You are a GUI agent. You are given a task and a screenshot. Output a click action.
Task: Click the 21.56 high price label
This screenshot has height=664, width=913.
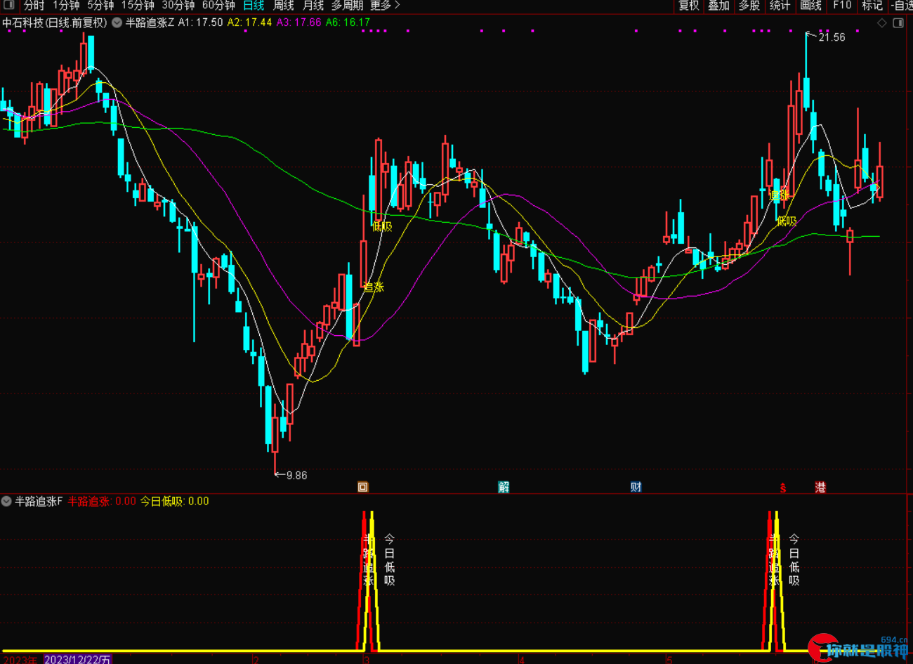click(832, 37)
